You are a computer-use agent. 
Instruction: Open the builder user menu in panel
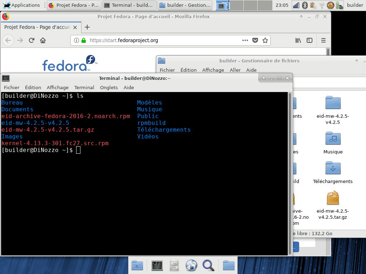pyautogui.click(x=355, y=5)
